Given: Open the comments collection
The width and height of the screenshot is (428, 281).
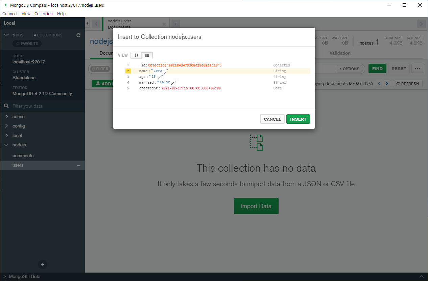Looking at the screenshot, I should point(23,156).
